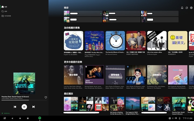Tap the recent apps square button
The image size is (194, 121).
(28, 118)
